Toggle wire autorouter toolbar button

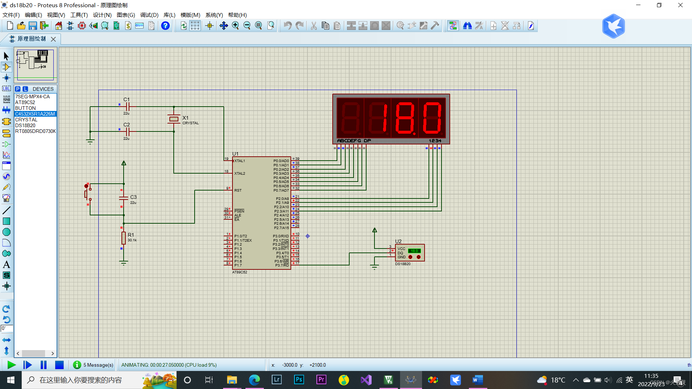(453, 26)
